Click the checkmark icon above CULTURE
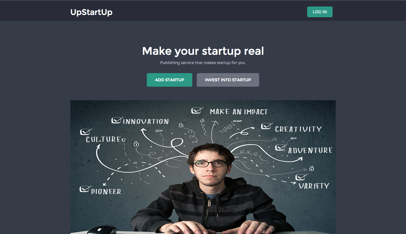Viewport: 406px width, 234px height. (x=86, y=132)
